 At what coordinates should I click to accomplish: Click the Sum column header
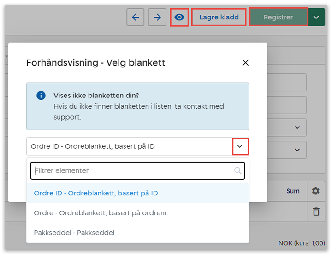pyautogui.click(x=293, y=191)
